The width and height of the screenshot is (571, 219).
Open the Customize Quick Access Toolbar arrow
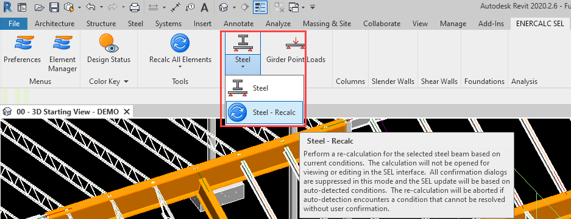coord(313,7)
